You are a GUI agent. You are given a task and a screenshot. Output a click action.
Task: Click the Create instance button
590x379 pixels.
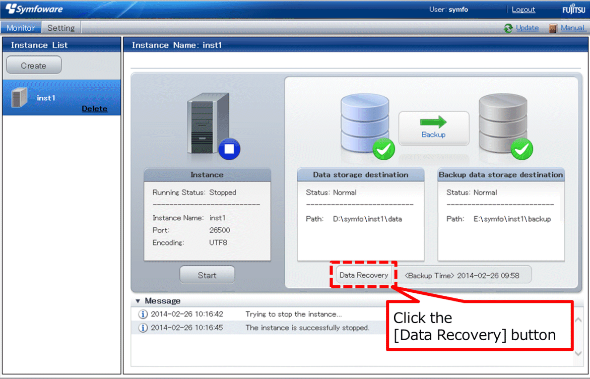(x=34, y=66)
